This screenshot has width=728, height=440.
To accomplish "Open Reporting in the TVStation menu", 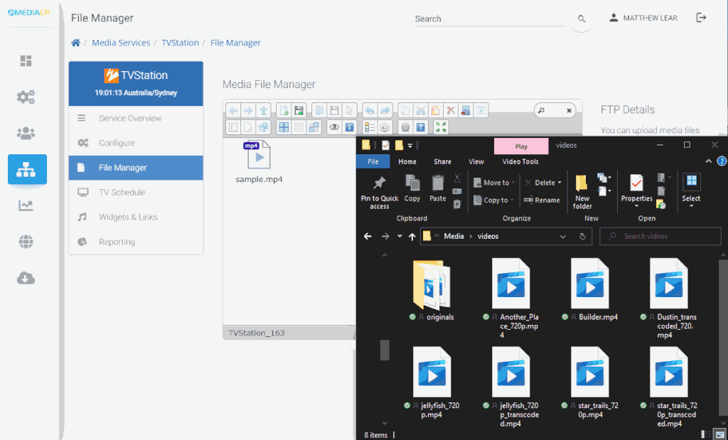I will (136, 242).
